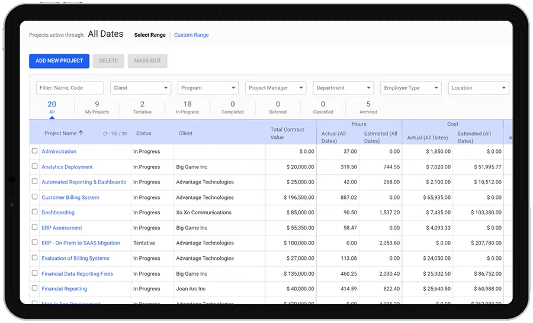Click the ADD NEW PROJECT button
Viewport: 533px width, 323px height.
(x=59, y=61)
